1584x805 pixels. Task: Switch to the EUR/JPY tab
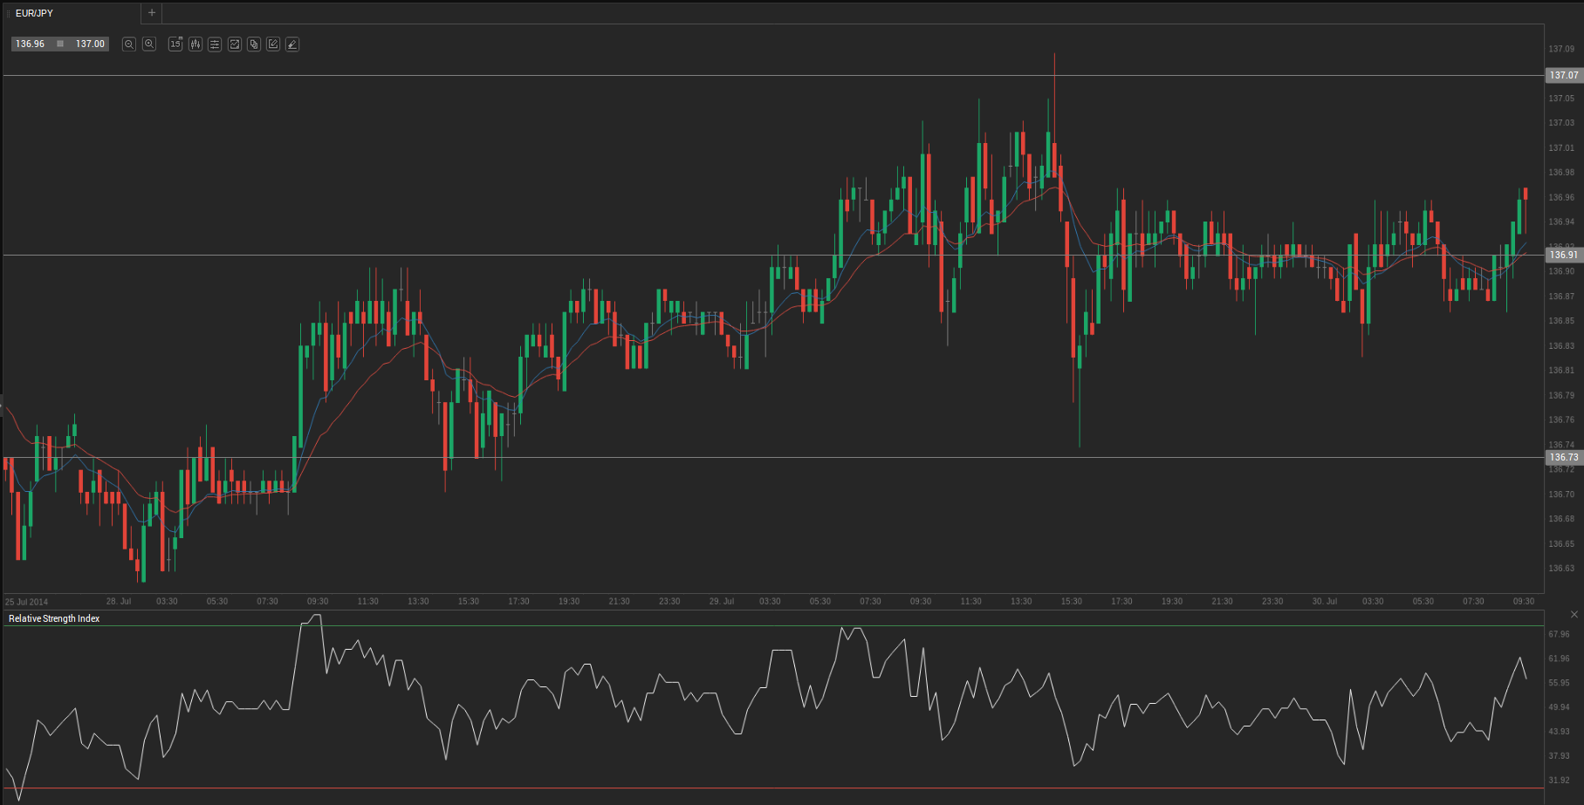point(35,13)
